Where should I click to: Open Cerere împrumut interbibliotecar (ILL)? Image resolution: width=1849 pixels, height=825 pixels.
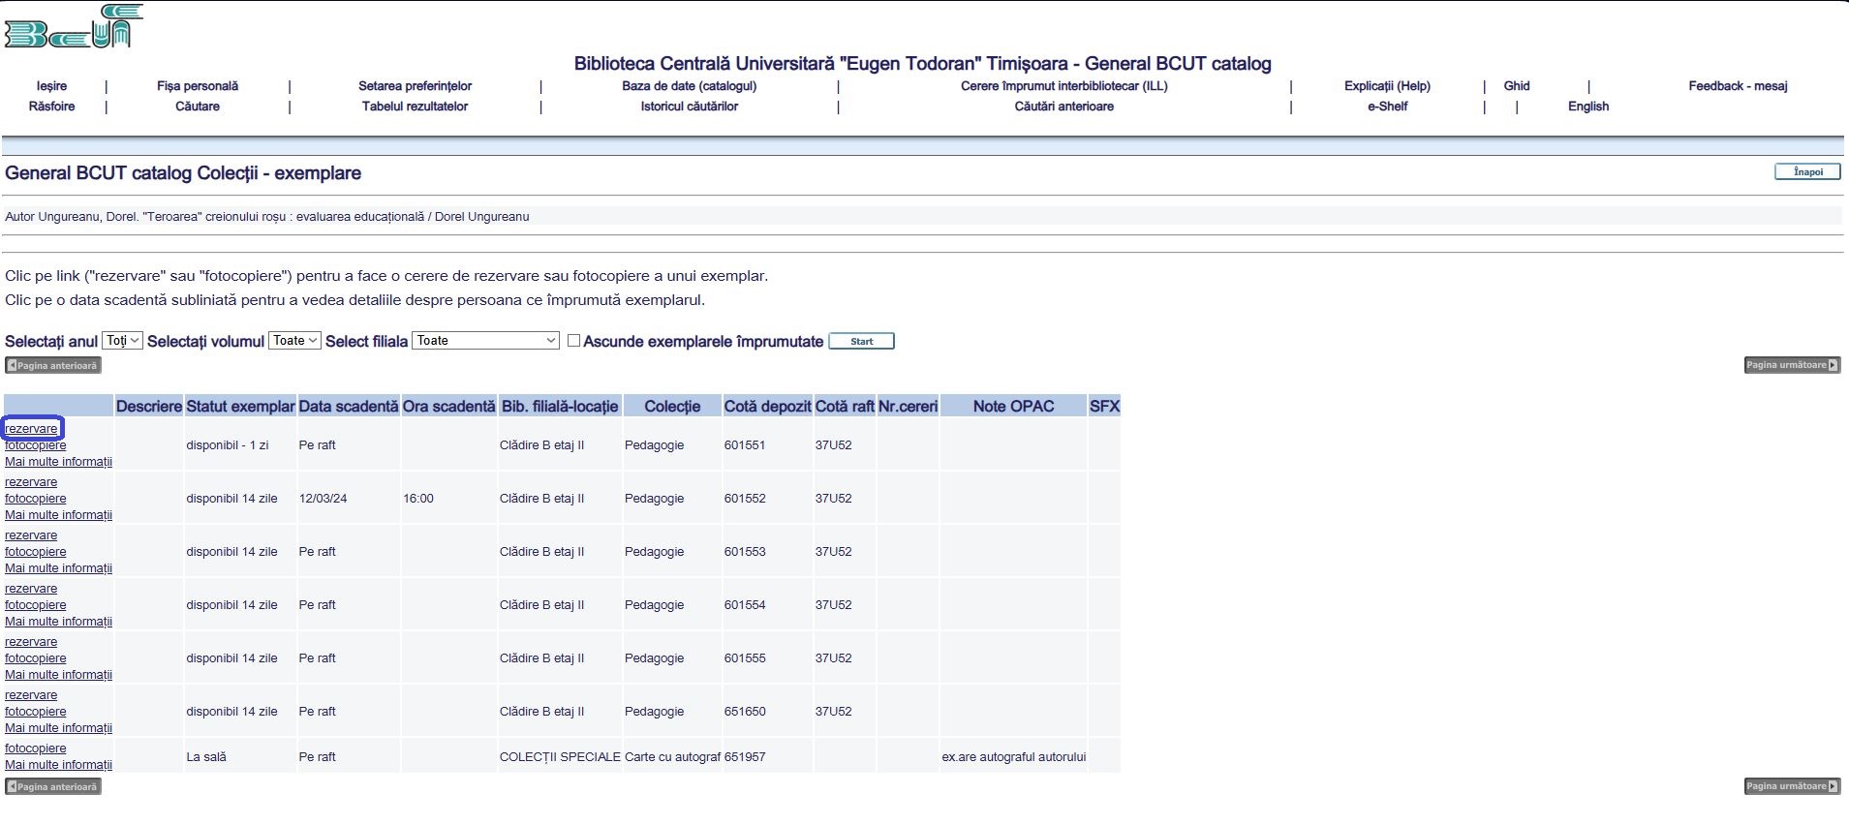(1063, 86)
